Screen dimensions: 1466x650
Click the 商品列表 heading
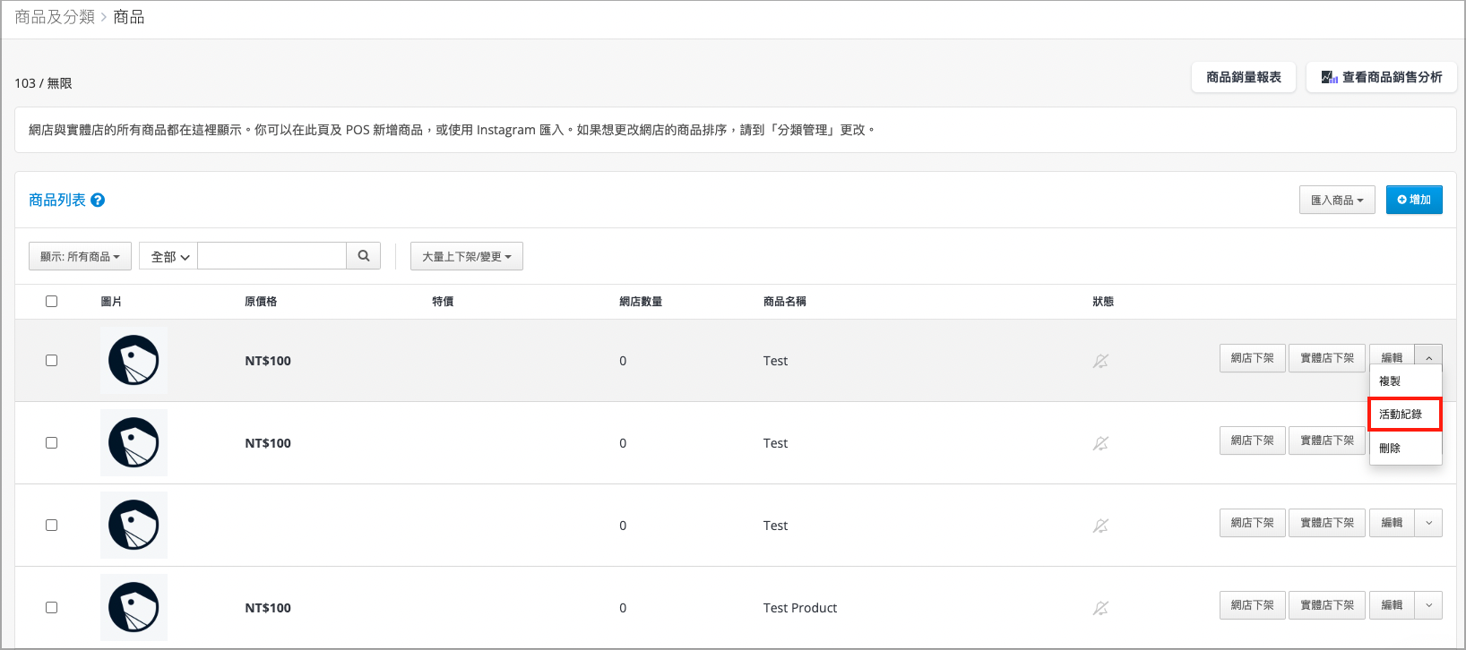pos(57,200)
